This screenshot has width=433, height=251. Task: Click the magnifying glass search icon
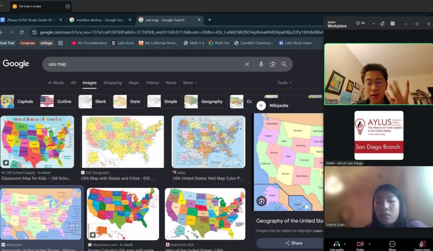point(284,64)
